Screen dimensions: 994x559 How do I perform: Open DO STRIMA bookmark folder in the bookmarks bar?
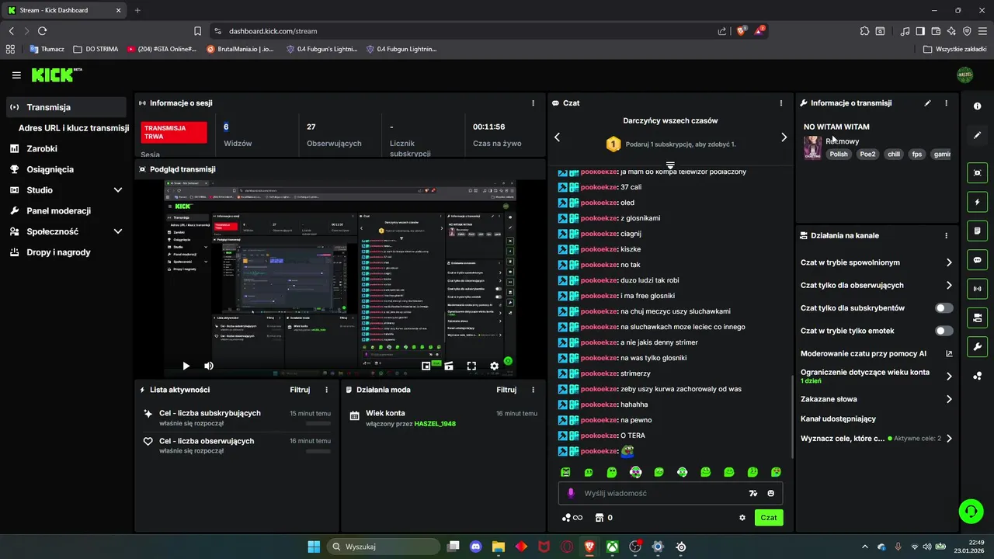pos(96,49)
